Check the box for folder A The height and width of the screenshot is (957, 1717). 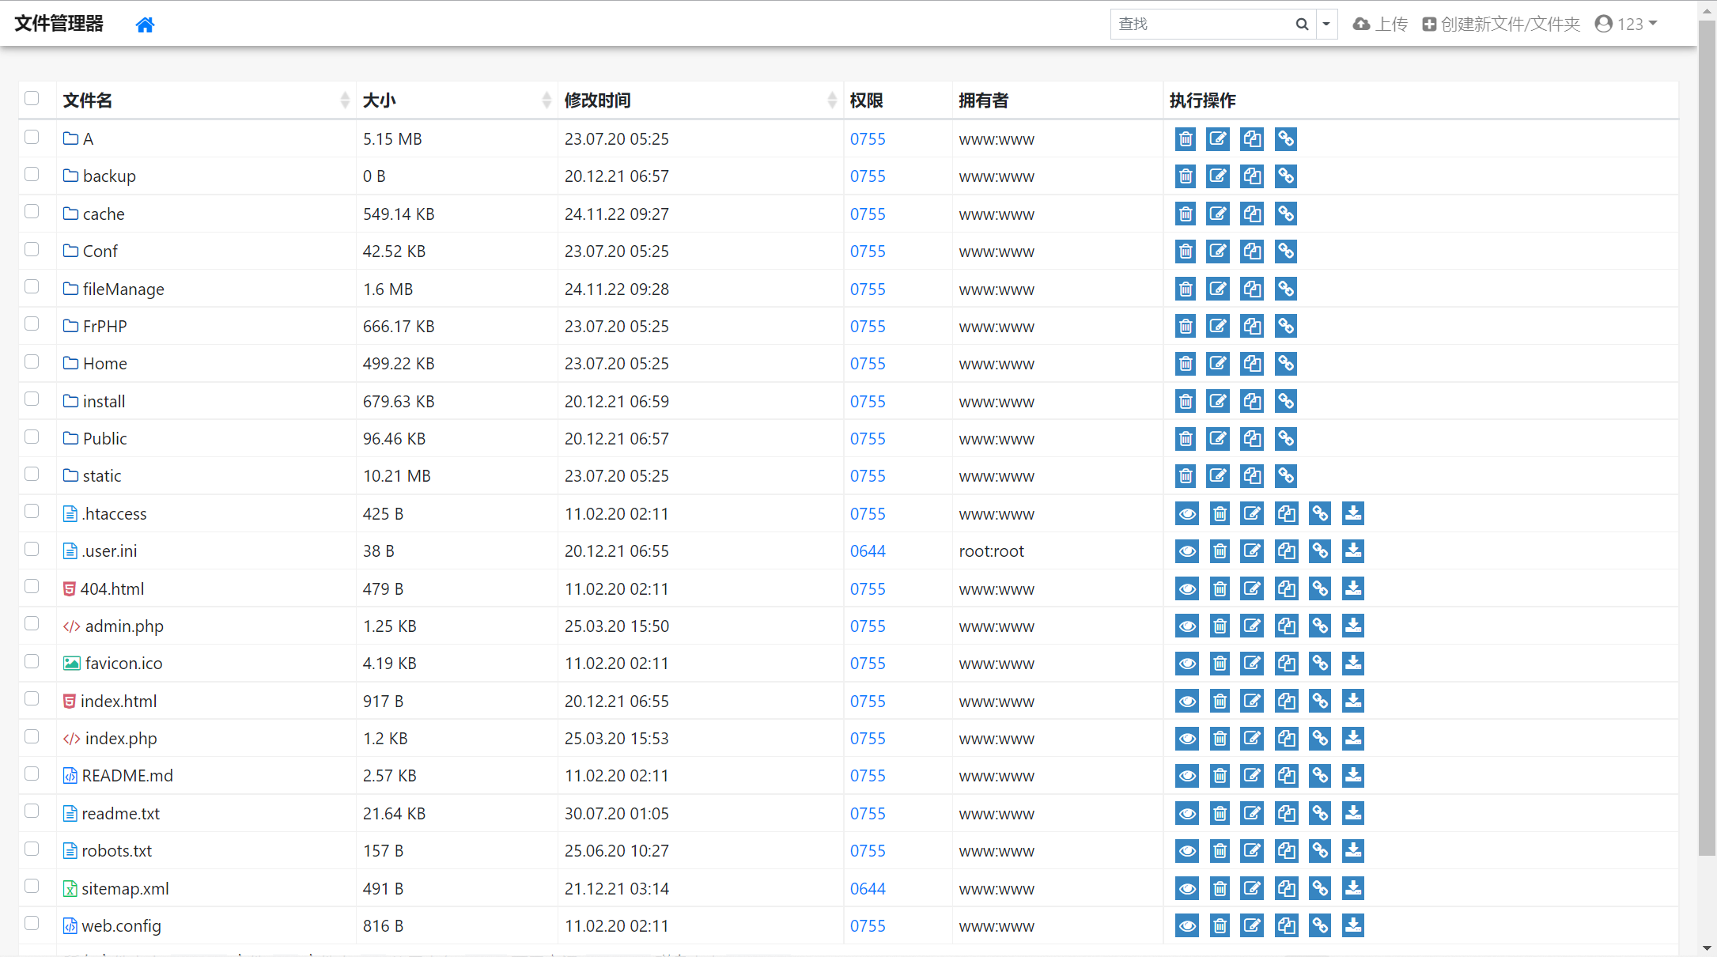point(32,137)
